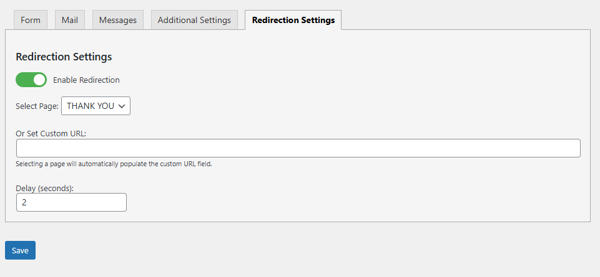Open the Additional Settings tab
600x277 pixels.
[x=194, y=20]
